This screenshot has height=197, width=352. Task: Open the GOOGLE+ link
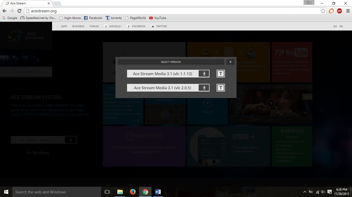coord(113,26)
